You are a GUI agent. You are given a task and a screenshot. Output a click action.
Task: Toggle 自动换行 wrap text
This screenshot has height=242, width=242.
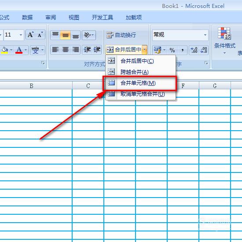pyautogui.click(x=121, y=35)
